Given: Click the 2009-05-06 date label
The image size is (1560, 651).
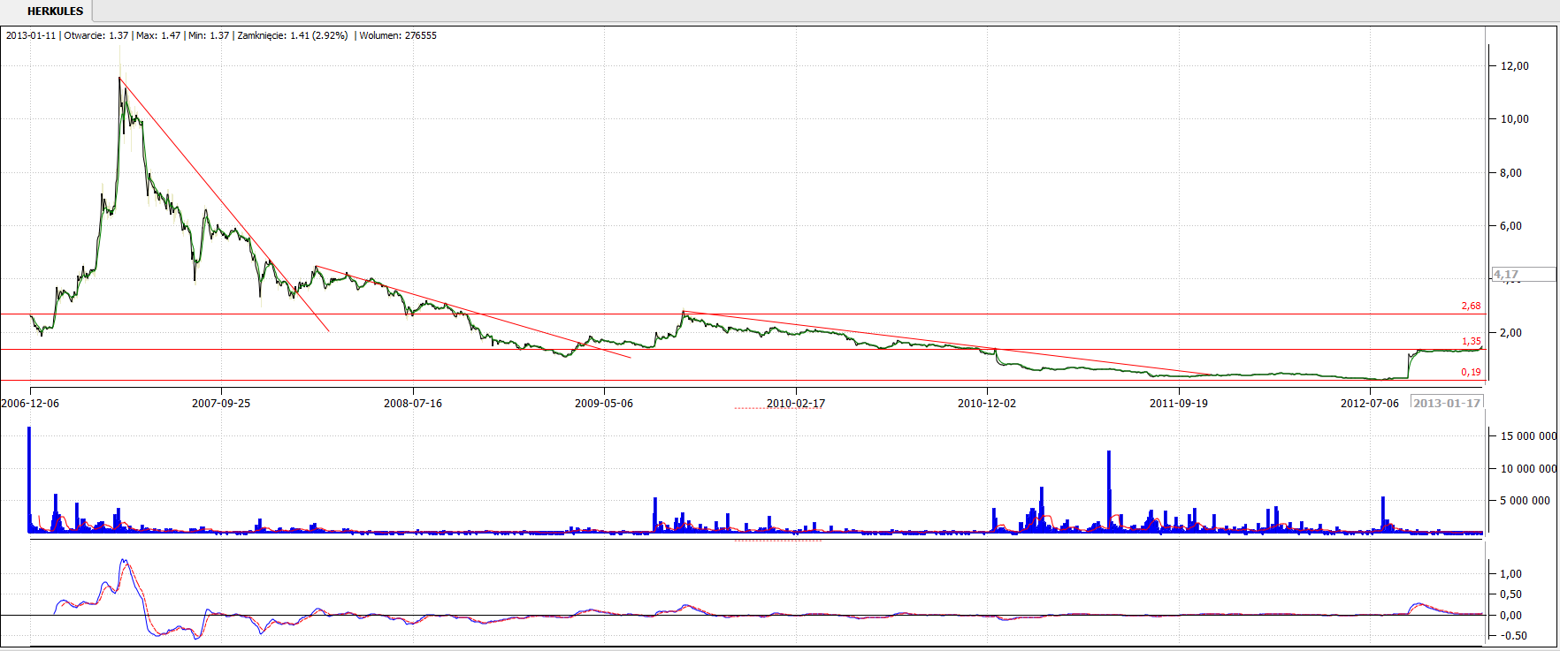Looking at the screenshot, I should [604, 403].
